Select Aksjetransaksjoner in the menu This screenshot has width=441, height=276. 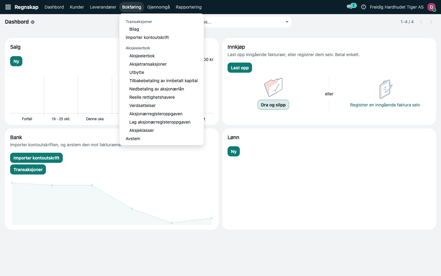162,64
